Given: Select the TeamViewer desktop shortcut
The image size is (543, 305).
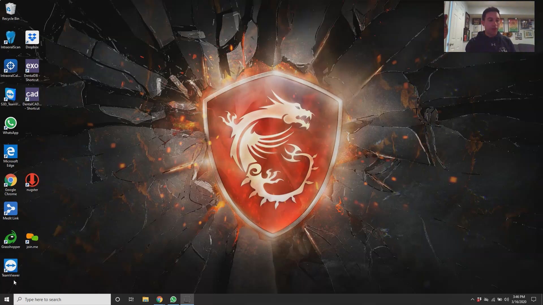Looking at the screenshot, I should click(10, 268).
